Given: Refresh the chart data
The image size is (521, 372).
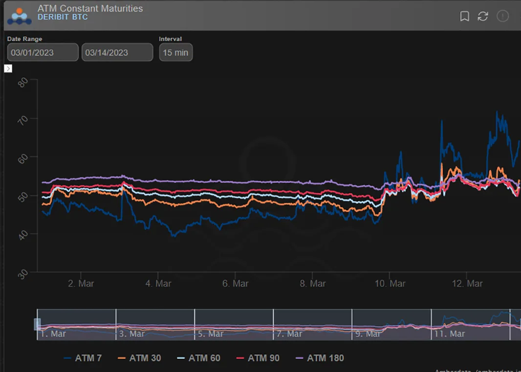Looking at the screenshot, I should (483, 16).
